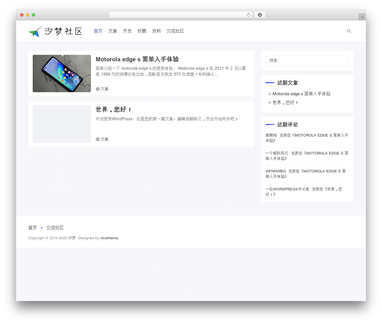Open the 世界，您好！ post title
Image resolution: width=382 pixels, height=324 pixels.
113,109
